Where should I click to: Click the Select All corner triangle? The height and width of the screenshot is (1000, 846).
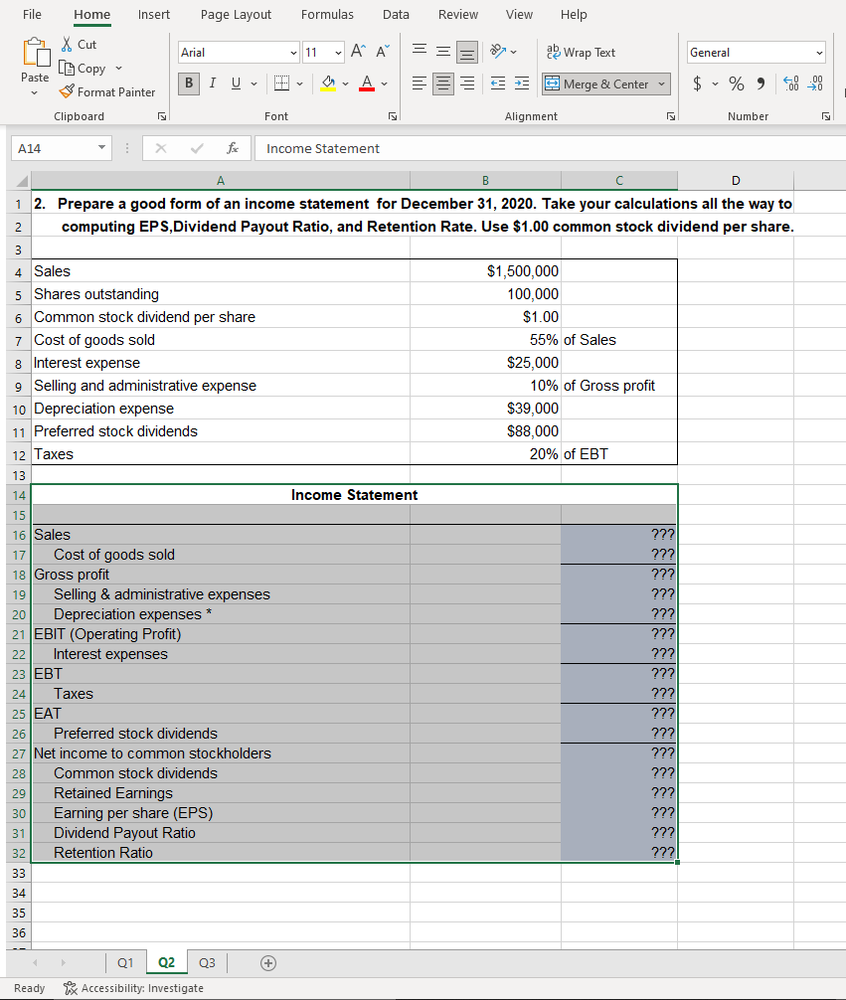(x=21, y=181)
